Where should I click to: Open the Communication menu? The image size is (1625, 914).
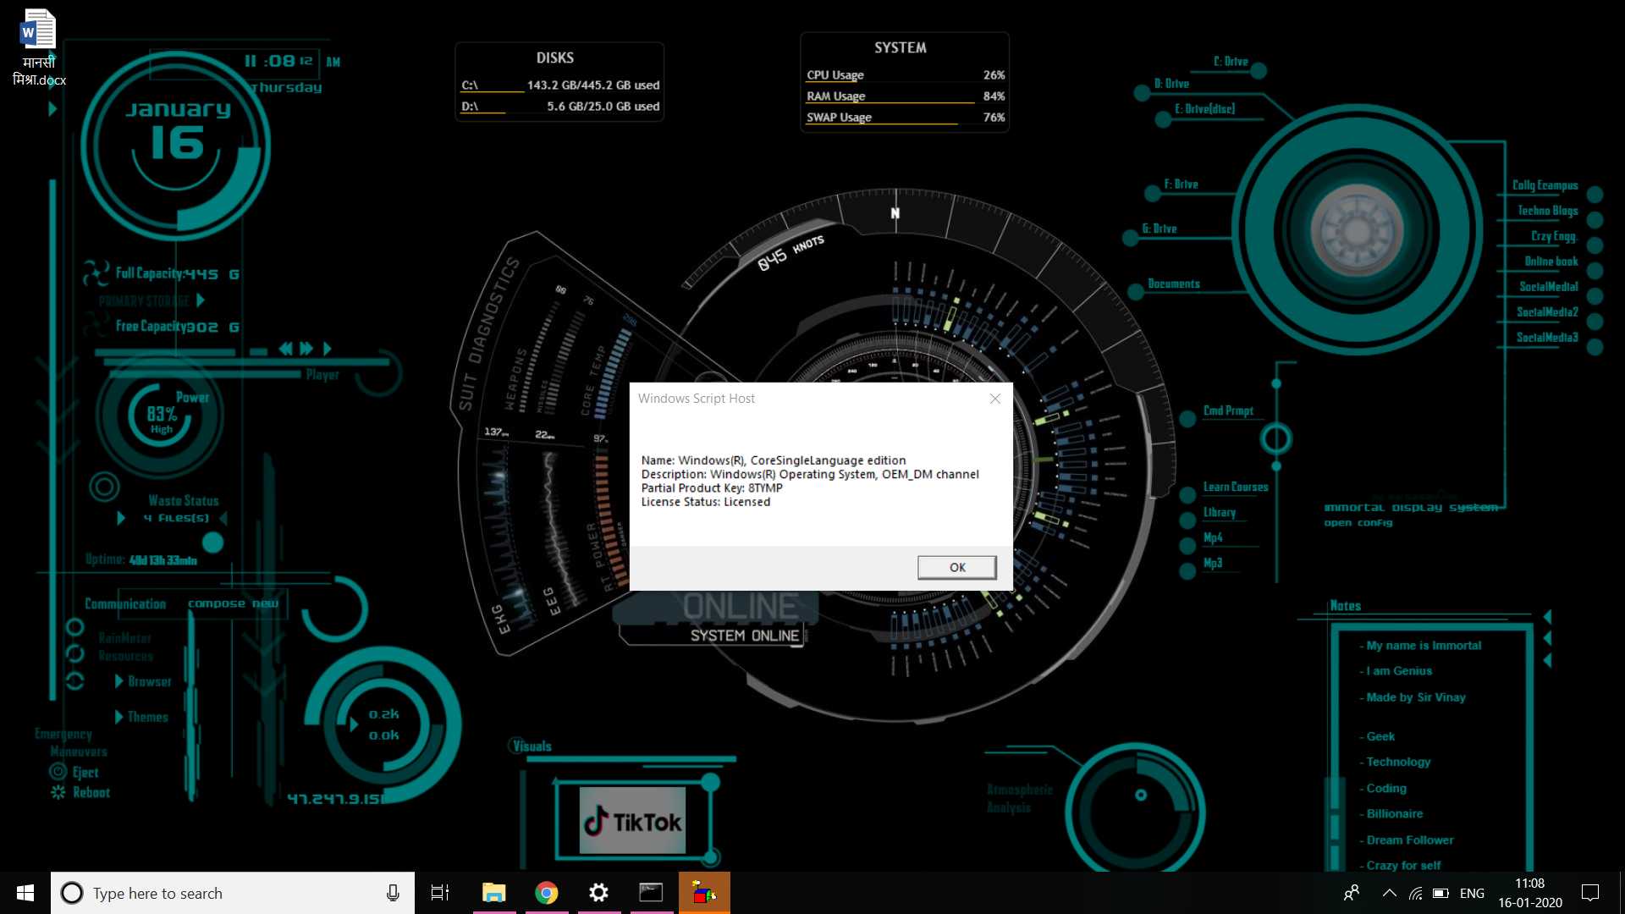125,603
